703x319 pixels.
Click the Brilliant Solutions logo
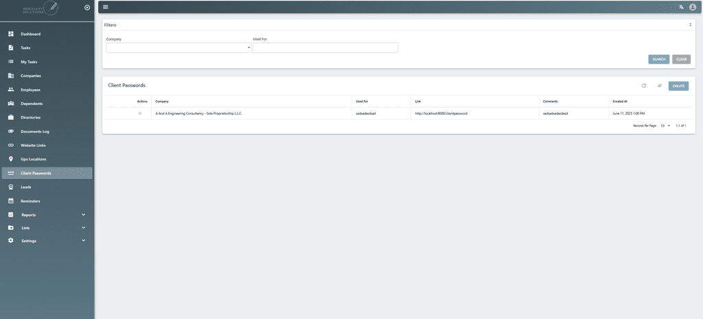pyautogui.click(x=41, y=8)
